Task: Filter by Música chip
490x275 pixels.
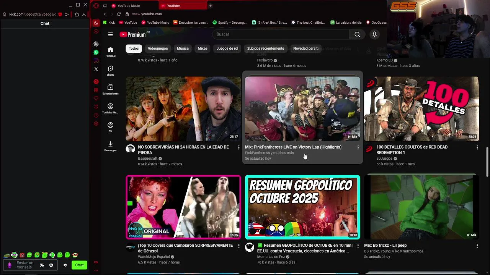Action: 183,49
